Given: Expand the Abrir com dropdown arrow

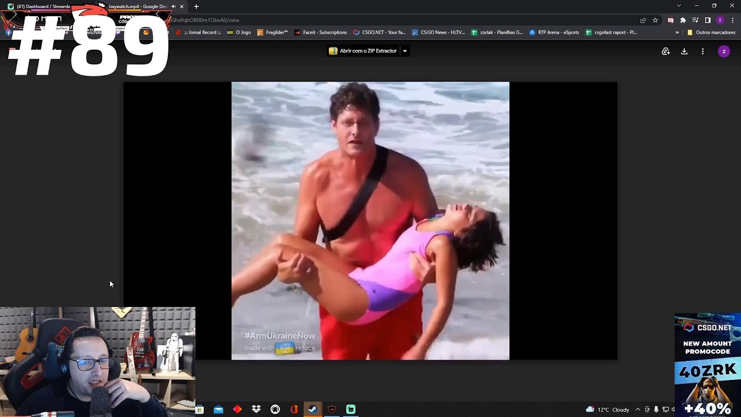Looking at the screenshot, I should 405,51.
